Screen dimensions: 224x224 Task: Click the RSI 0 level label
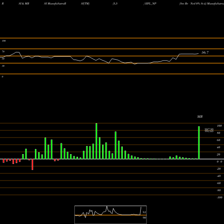click(2, 77)
